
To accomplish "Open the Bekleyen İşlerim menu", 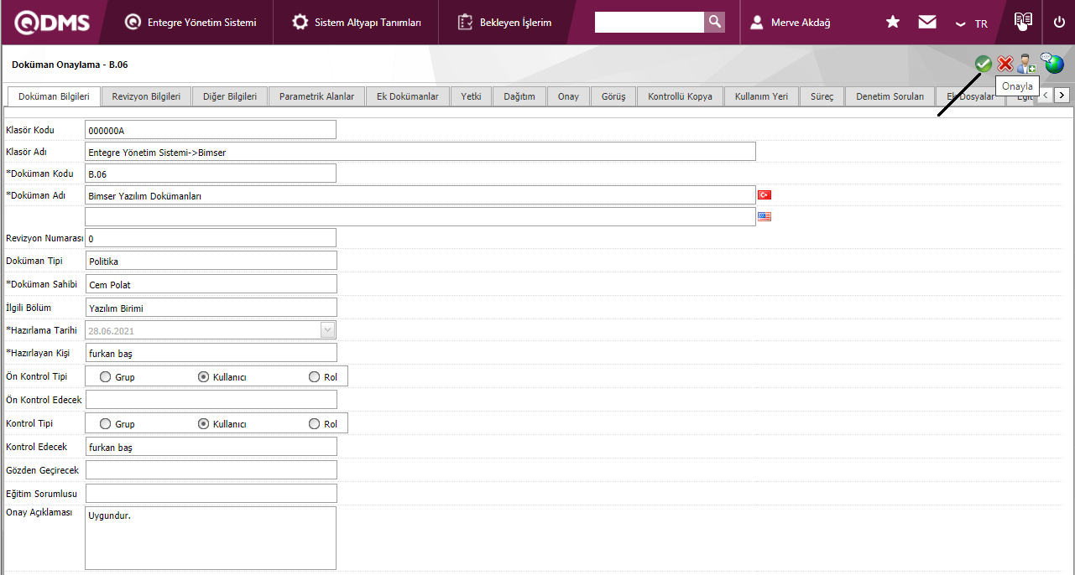I will coord(505,23).
